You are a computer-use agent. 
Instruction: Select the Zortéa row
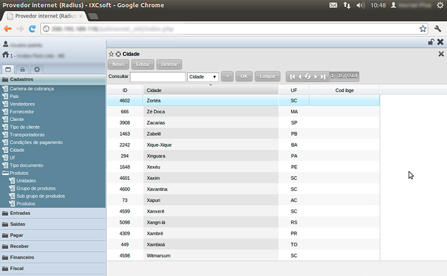(244, 101)
